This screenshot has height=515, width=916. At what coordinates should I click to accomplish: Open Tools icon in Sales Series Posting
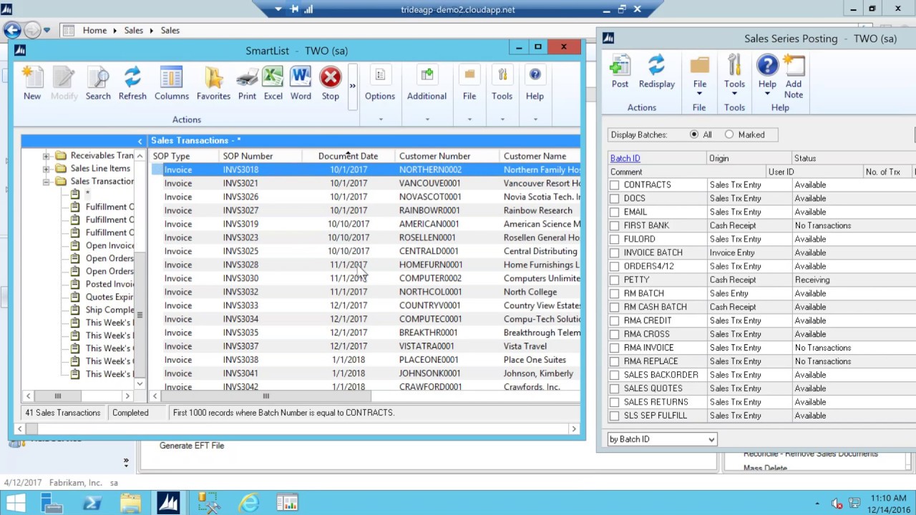click(734, 65)
